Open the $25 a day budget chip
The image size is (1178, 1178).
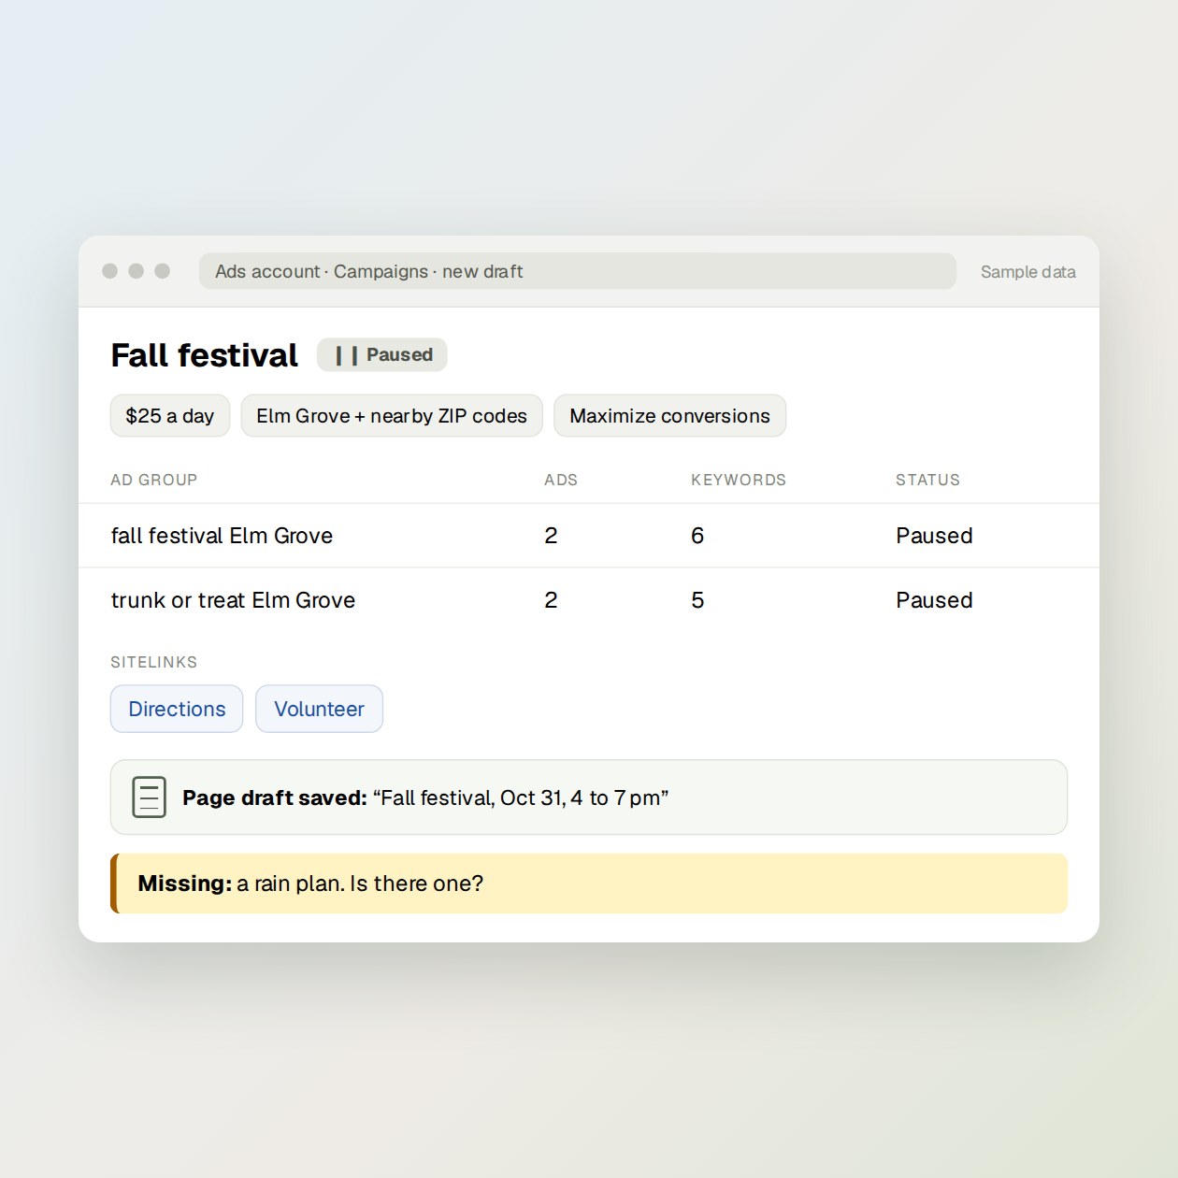click(x=170, y=416)
